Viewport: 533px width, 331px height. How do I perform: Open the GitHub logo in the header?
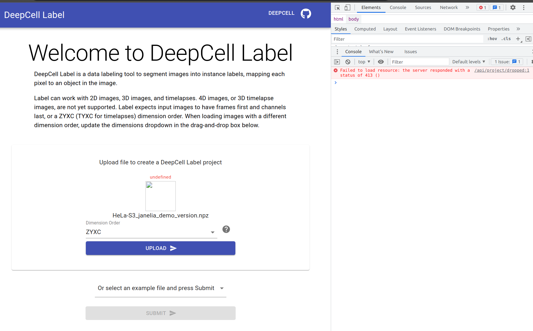[x=306, y=13]
